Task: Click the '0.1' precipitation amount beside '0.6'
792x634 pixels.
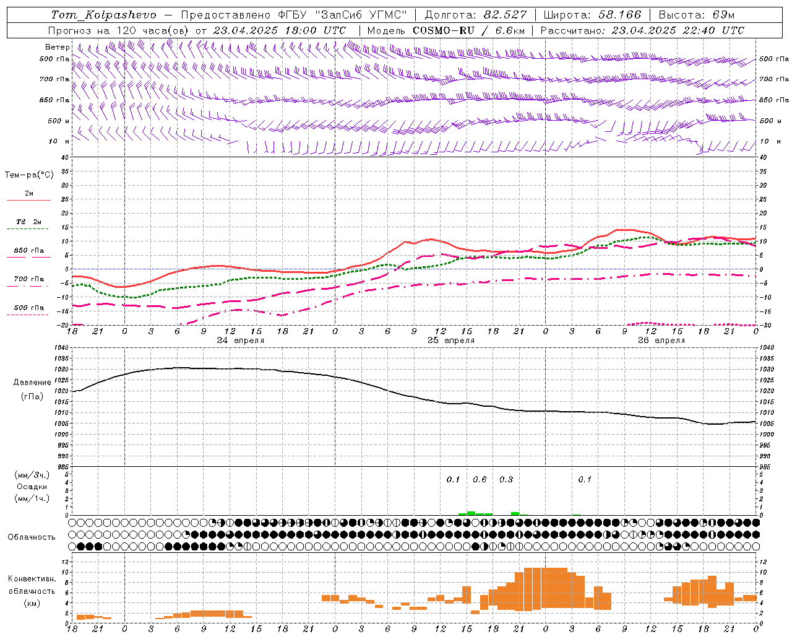Action: (454, 479)
